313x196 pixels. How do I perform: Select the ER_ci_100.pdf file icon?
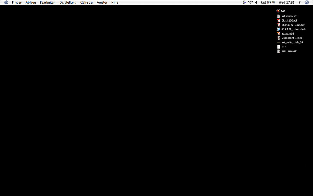coord(279,20)
